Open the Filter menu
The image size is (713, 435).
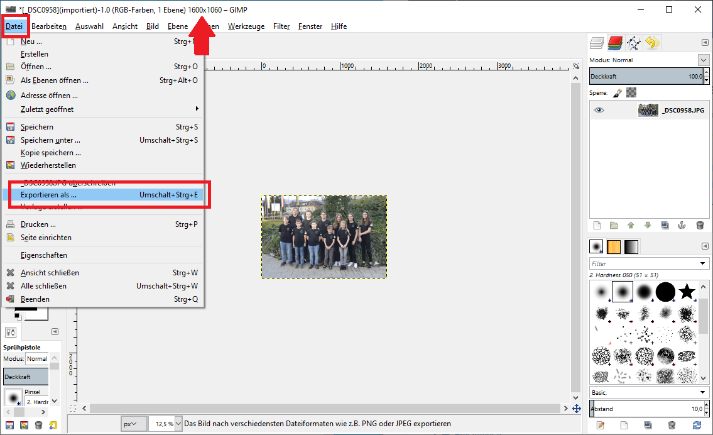[281, 26]
